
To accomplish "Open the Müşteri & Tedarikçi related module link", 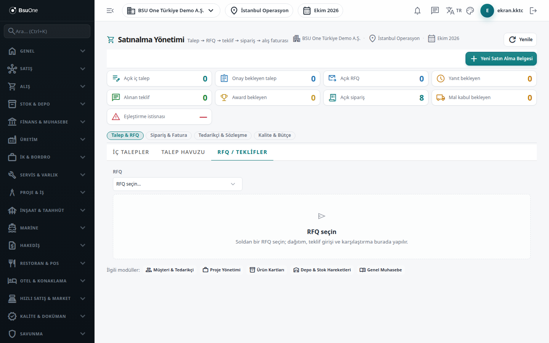I will click(x=170, y=270).
